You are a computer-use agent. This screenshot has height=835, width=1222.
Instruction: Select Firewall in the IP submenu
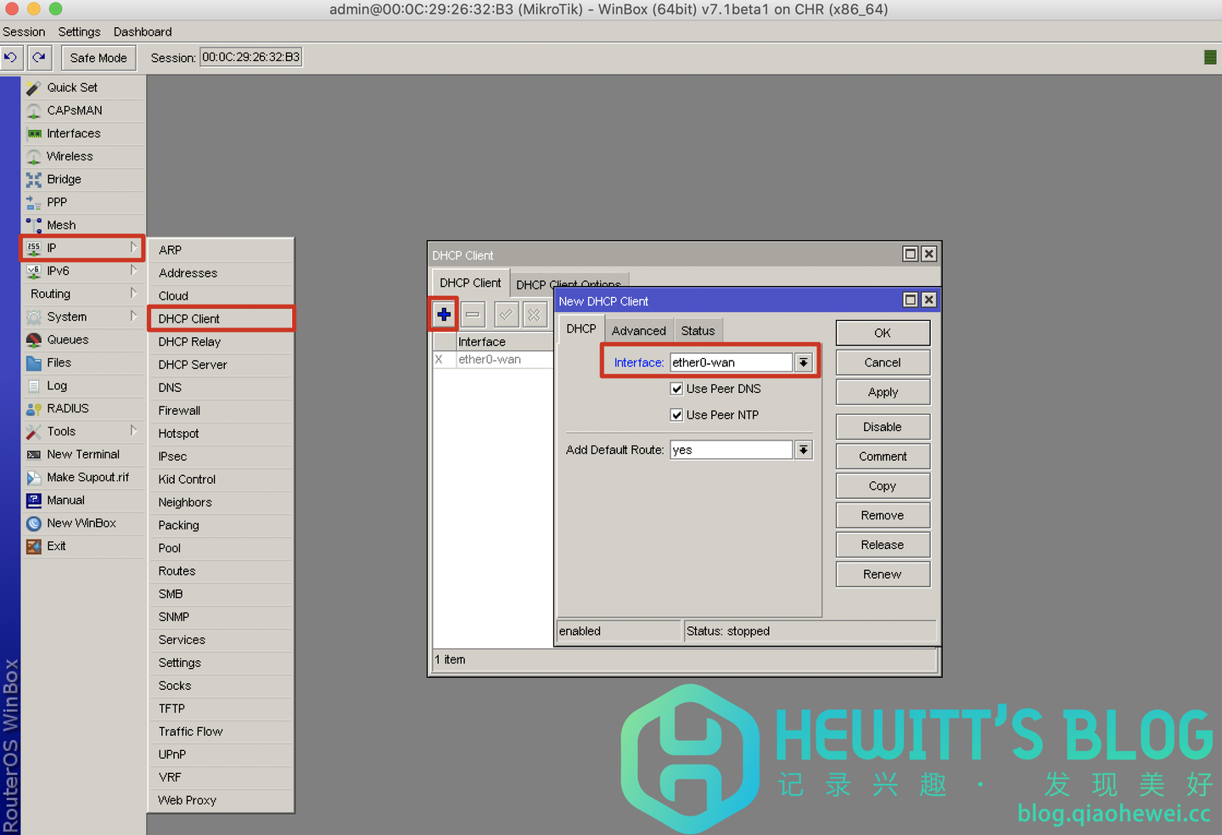(221, 411)
